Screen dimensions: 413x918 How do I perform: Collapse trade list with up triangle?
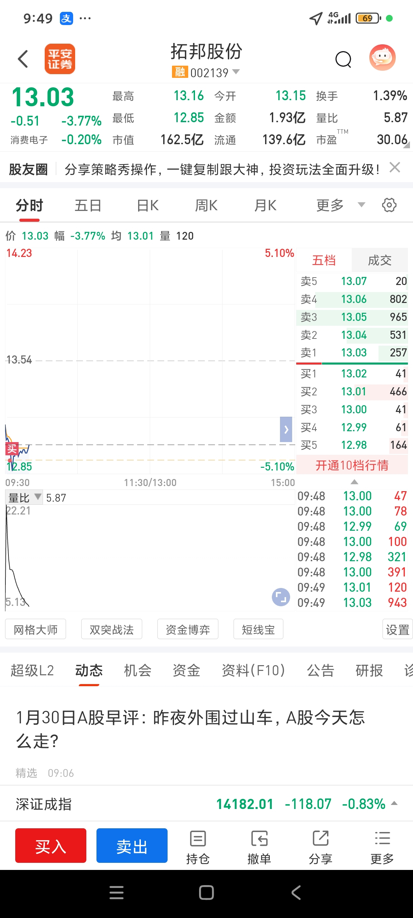[354, 482]
